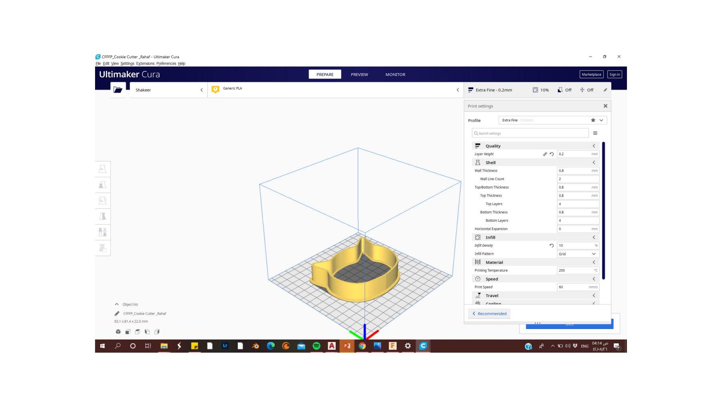Open the Help menu
The width and height of the screenshot is (722, 406).
(x=181, y=63)
